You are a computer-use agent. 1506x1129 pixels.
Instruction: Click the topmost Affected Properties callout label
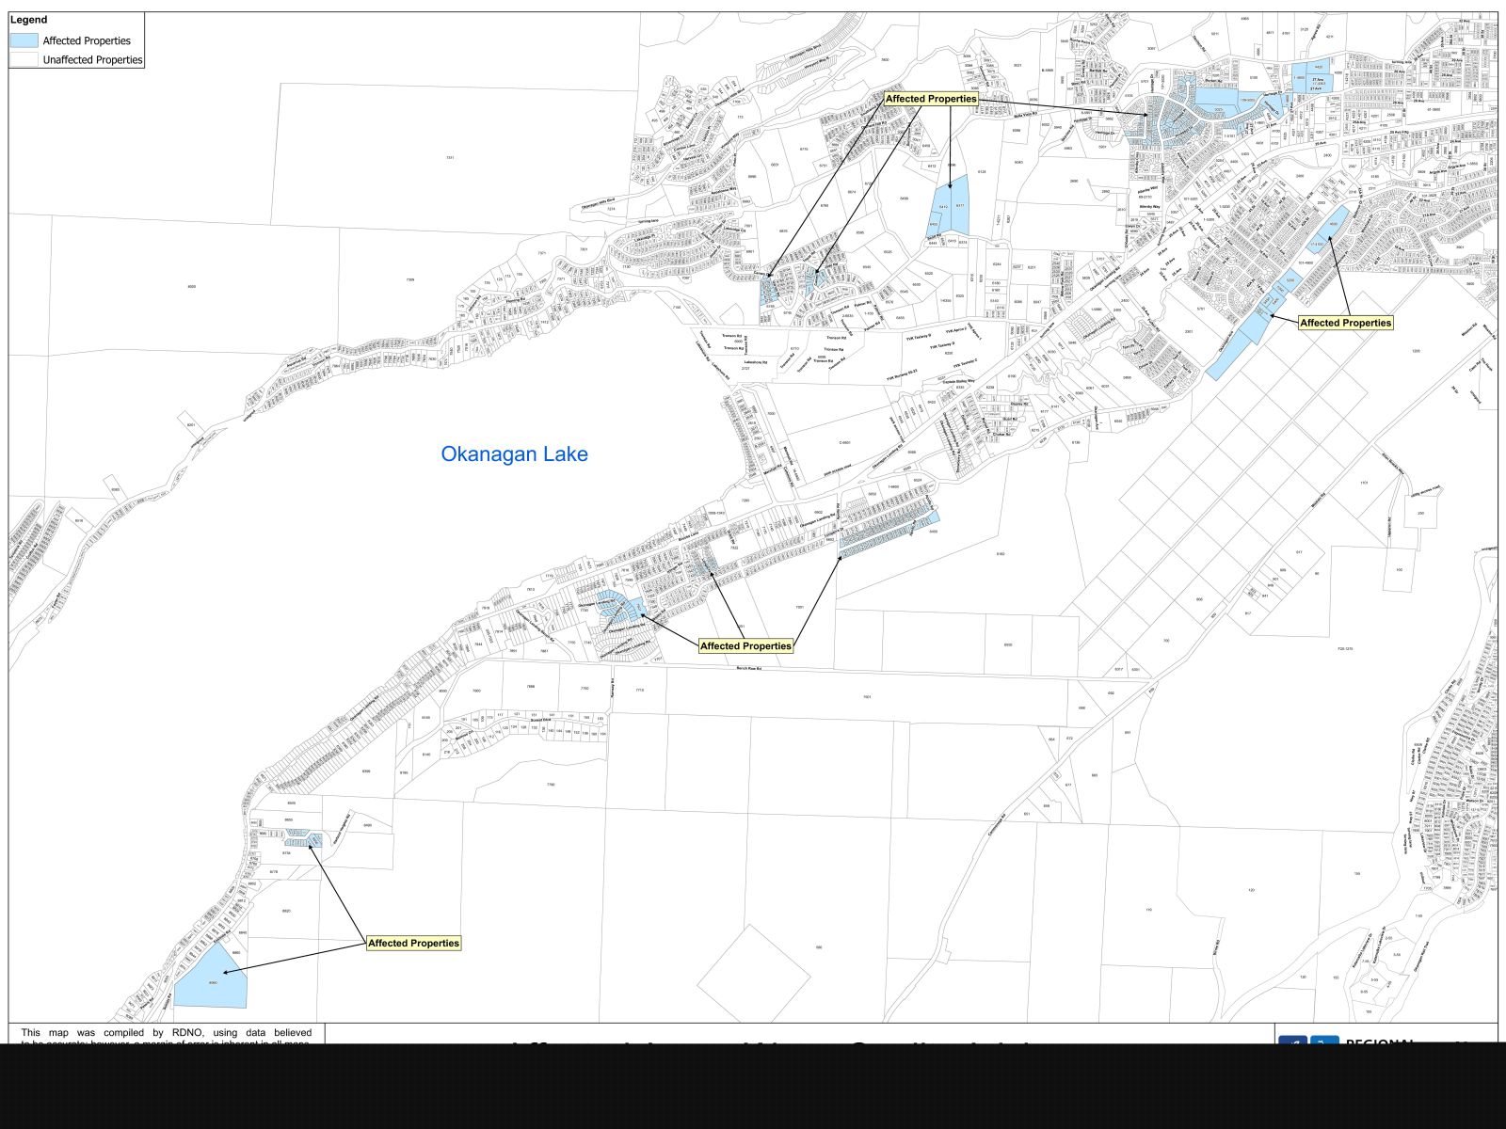(x=931, y=99)
